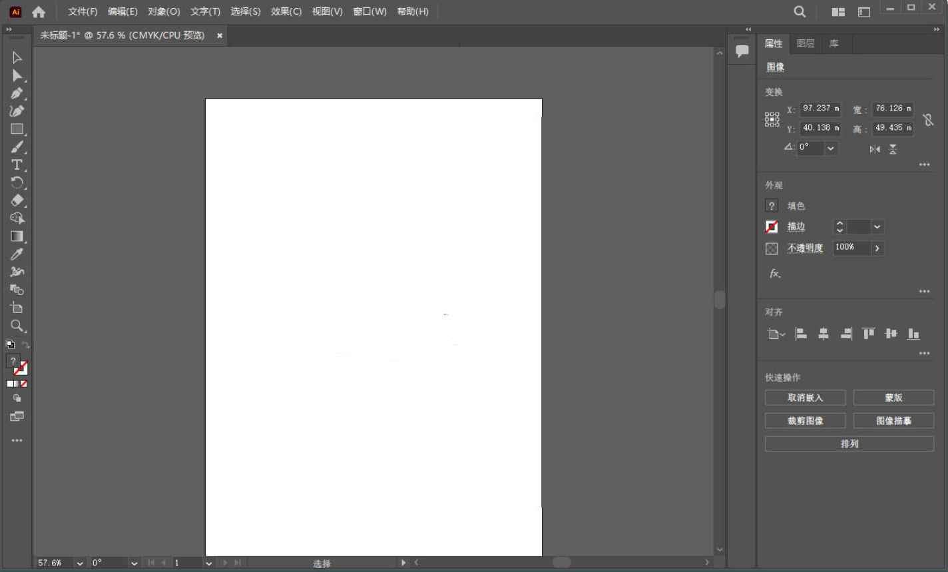
Task: Click the vertical align bottom icon
Action: click(x=913, y=334)
